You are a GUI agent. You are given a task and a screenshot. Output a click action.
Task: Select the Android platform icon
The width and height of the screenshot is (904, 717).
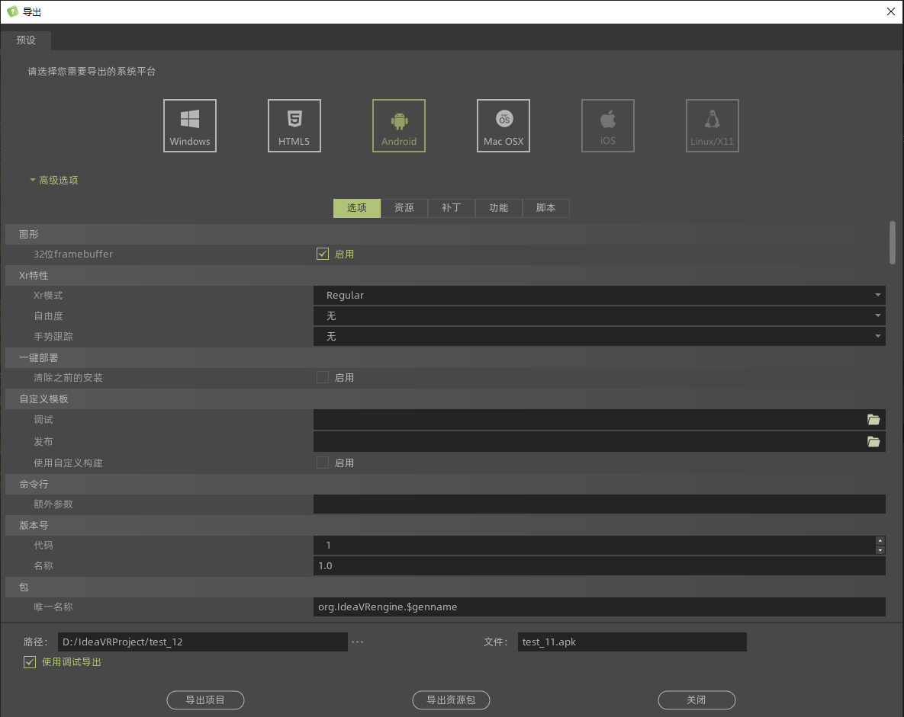coord(399,126)
